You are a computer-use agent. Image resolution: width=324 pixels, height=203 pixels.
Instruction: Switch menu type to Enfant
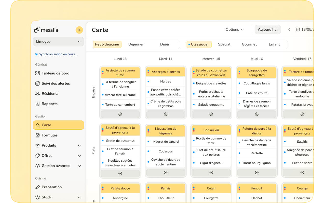[274, 44]
